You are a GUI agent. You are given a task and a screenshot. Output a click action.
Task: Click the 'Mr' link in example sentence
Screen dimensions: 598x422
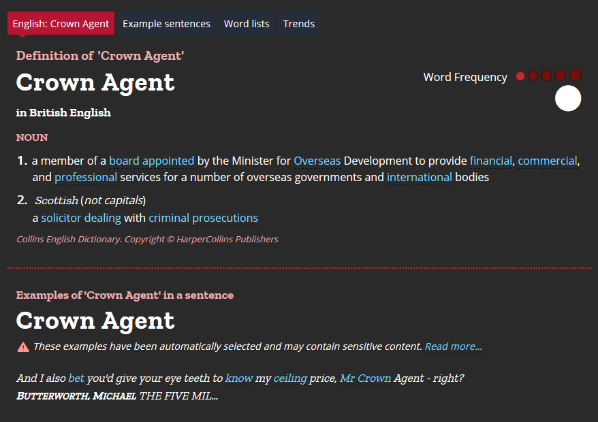click(x=347, y=378)
